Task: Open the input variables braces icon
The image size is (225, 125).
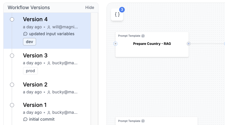Action: (117, 15)
